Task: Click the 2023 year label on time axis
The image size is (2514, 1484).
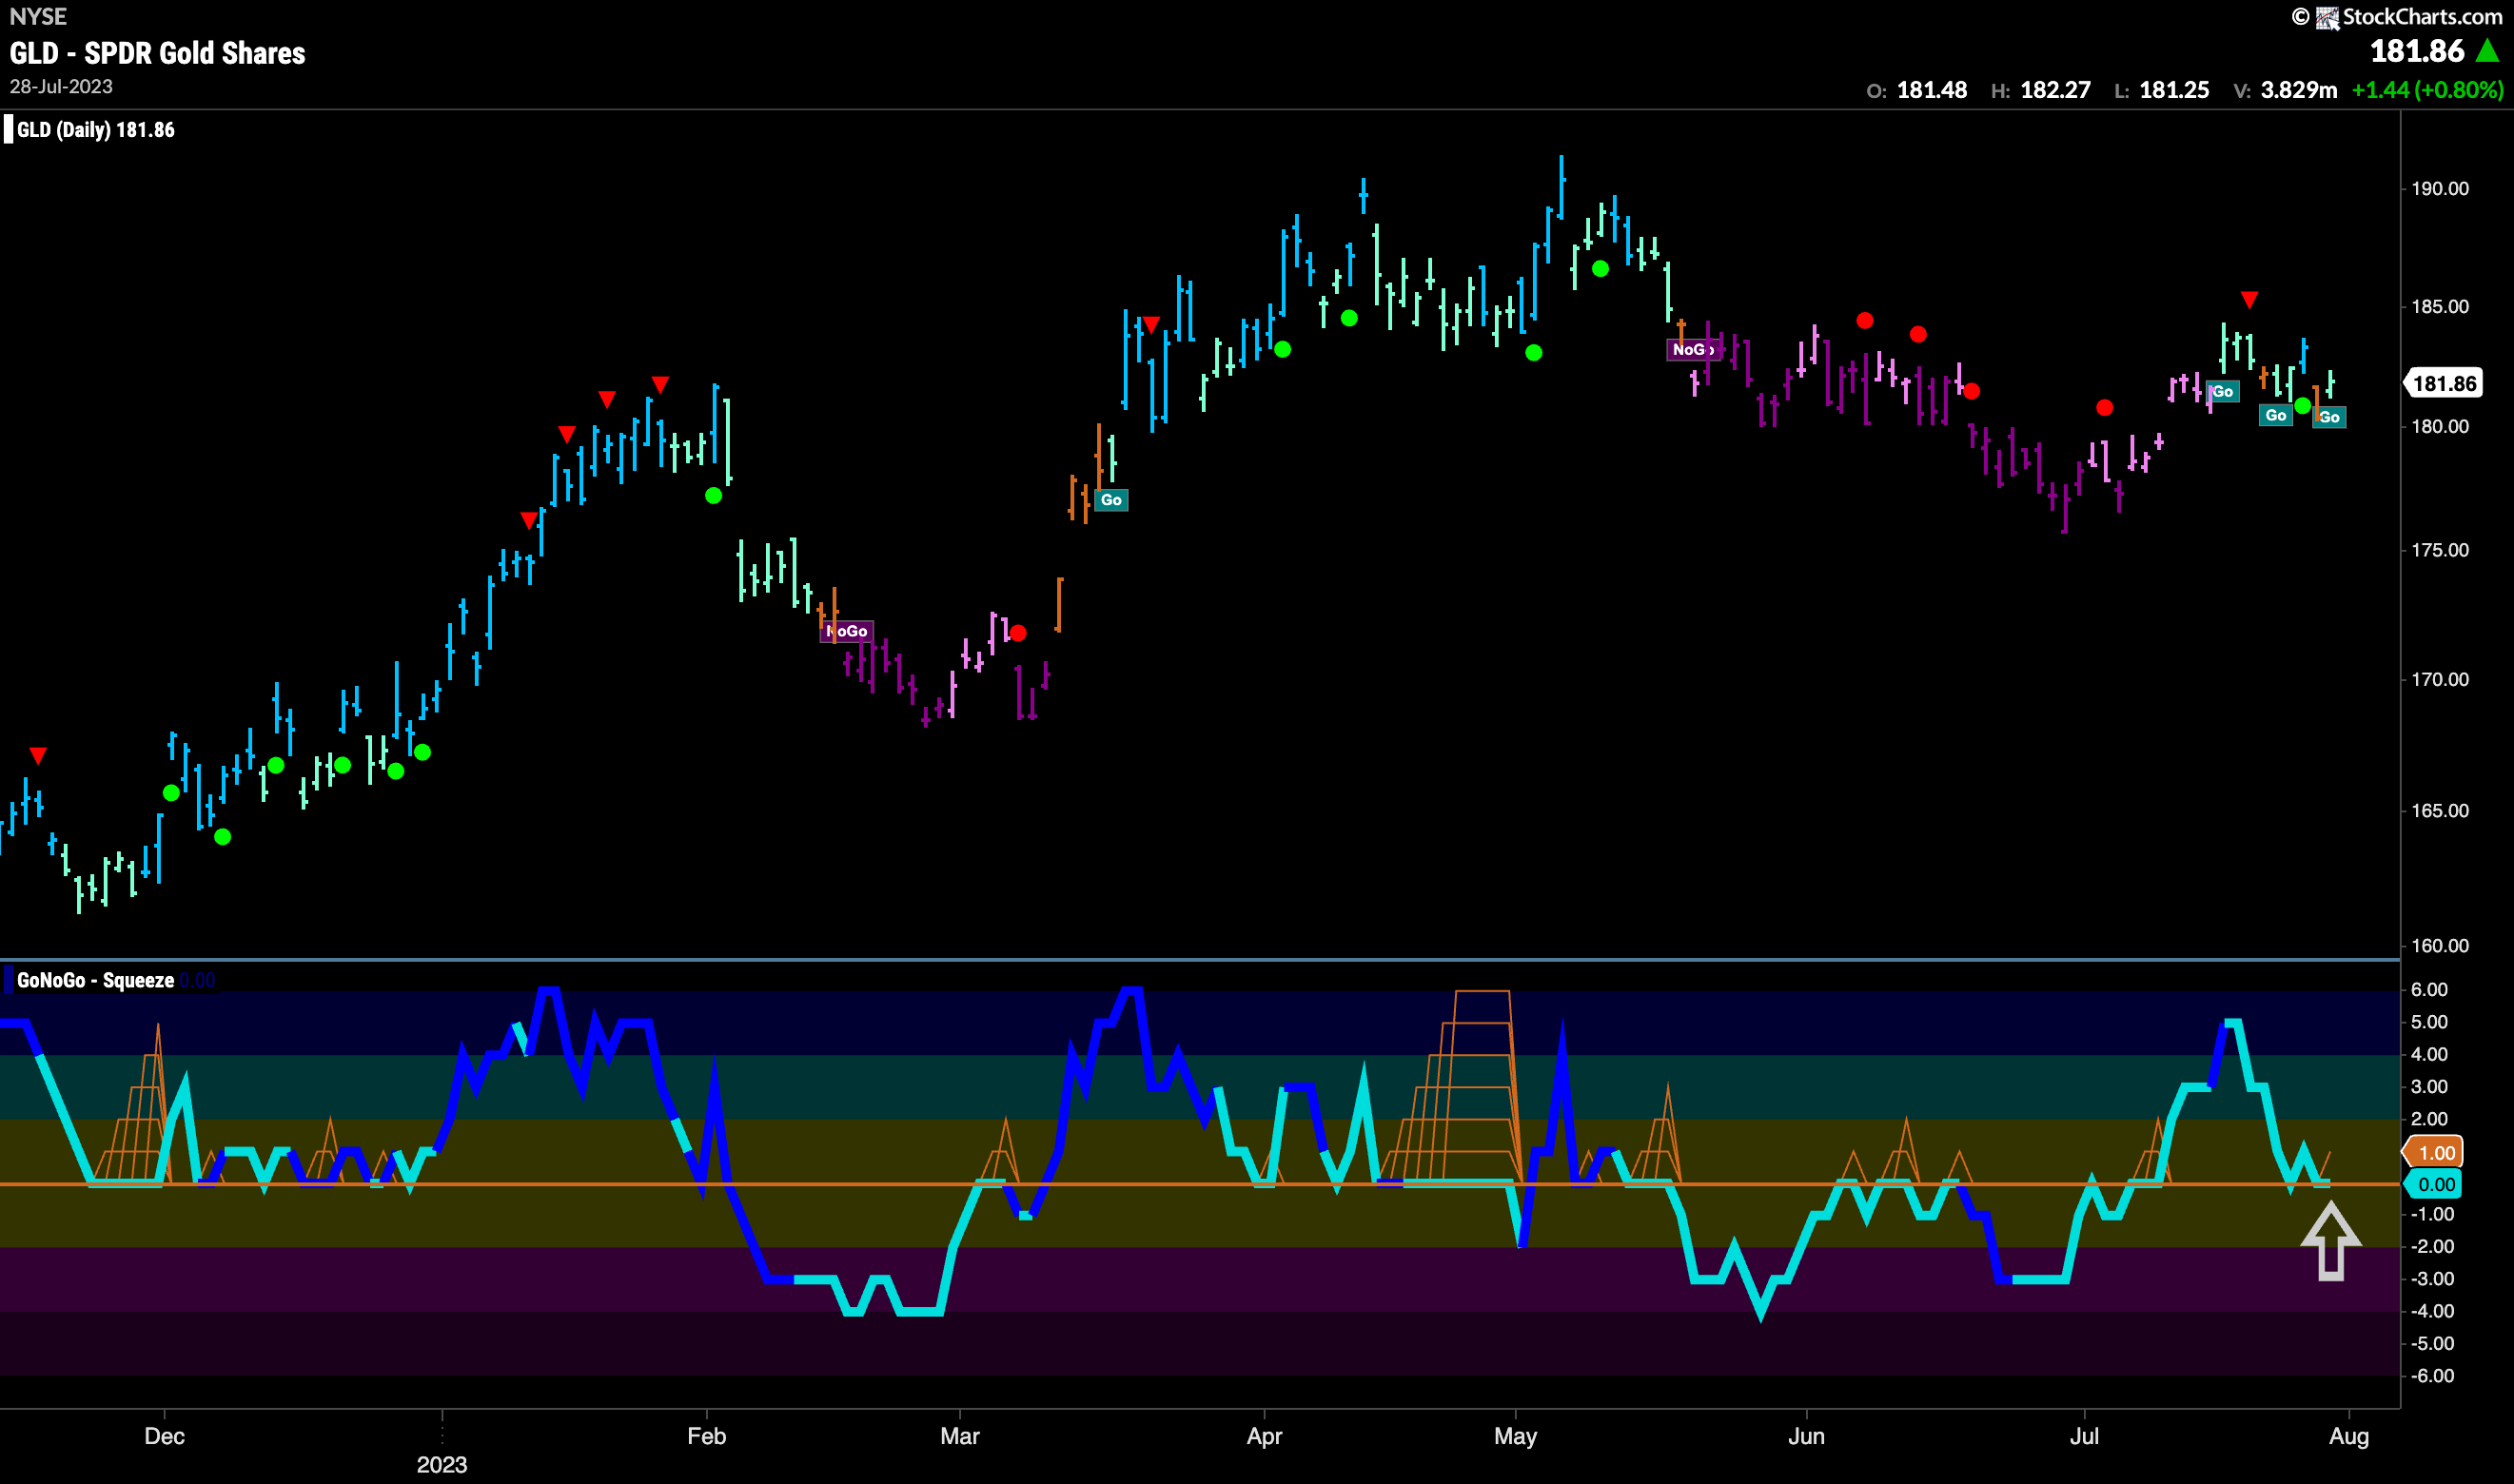Action: click(x=442, y=1465)
